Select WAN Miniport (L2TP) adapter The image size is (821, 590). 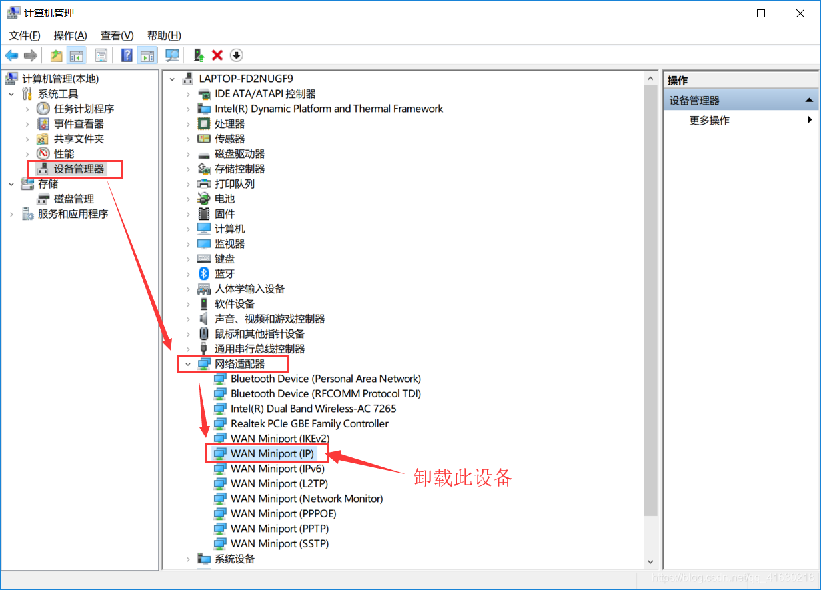pyautogui.click(x=279, y=484)
